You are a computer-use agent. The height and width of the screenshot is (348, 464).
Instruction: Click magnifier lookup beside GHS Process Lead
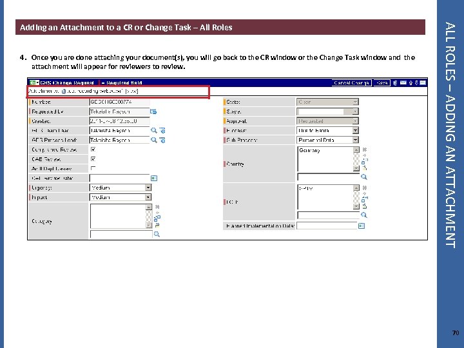pos(154,140)
